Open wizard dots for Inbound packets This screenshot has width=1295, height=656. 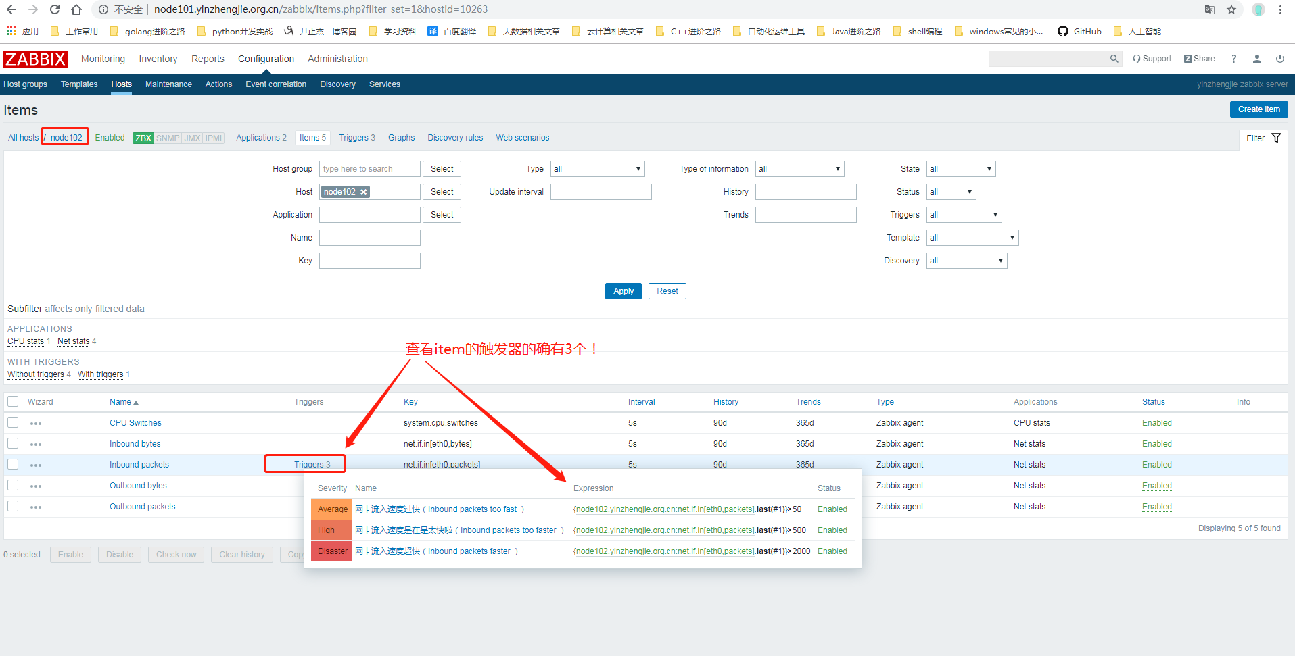tap(36, 465)
